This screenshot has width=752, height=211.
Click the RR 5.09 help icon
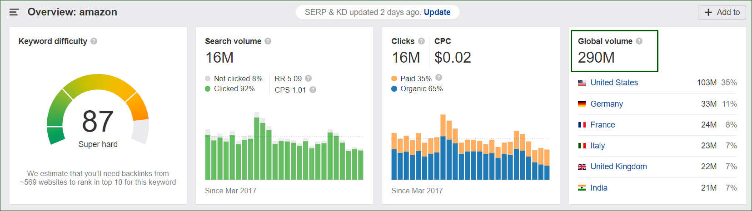click(x=308, y=78)
